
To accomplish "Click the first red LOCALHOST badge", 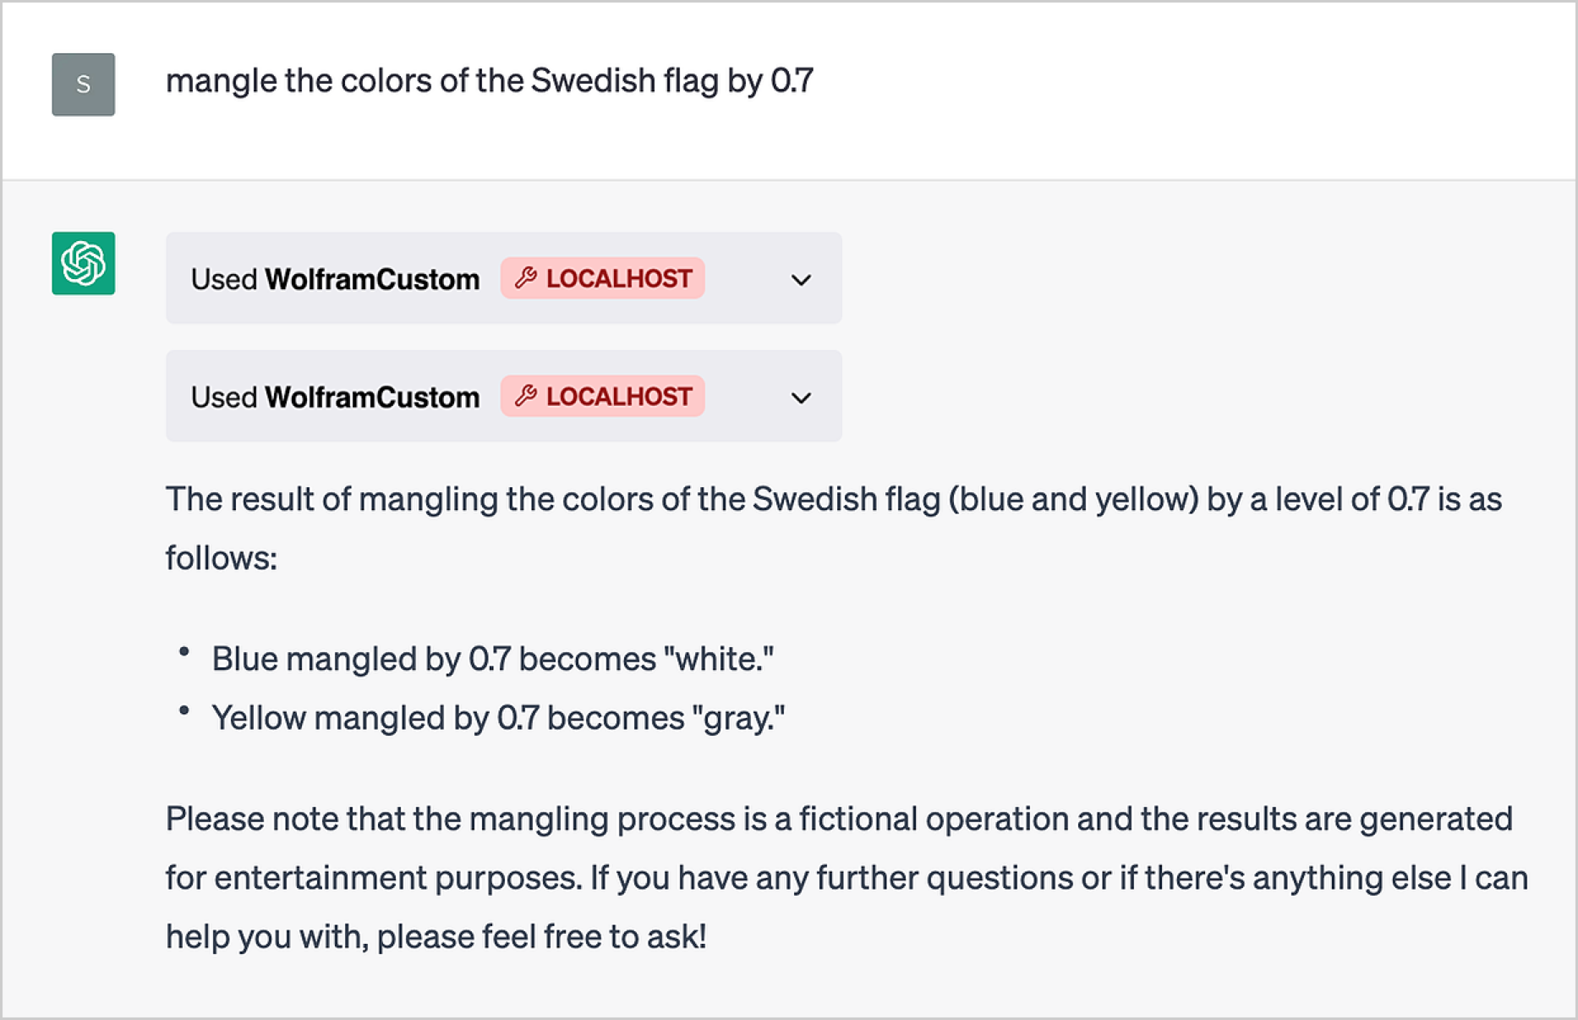I will coord(602,278).
